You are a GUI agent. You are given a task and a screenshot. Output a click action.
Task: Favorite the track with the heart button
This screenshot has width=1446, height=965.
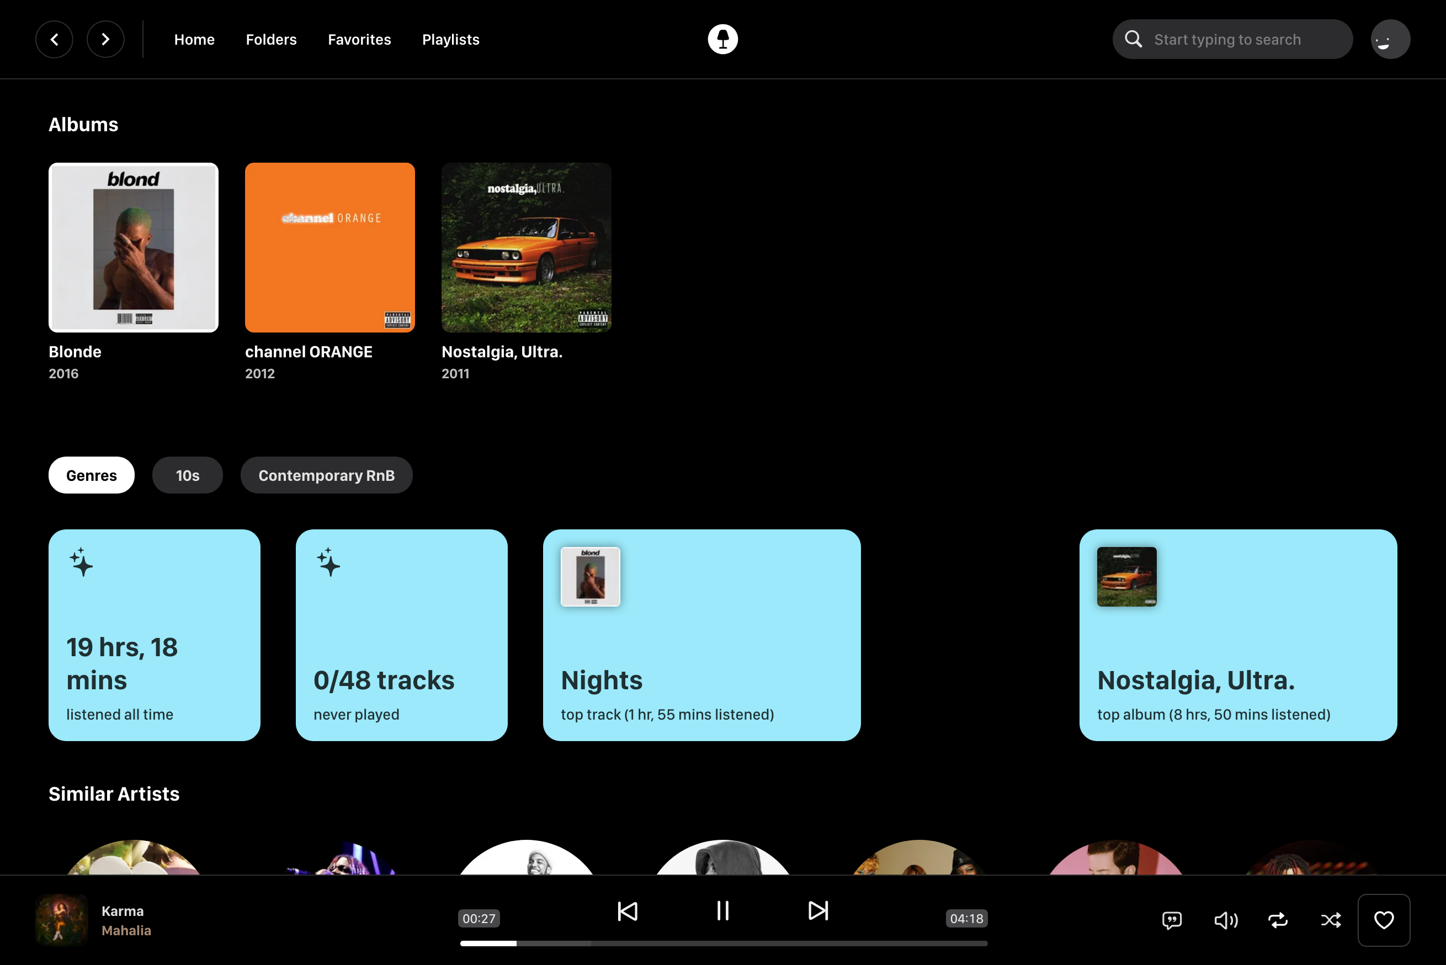click(x=1384, y=920)
